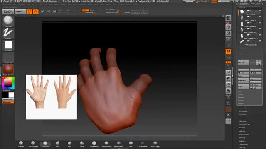Open the Preferences menu
Image resolution: width=266 pixels, height=149 pixels.
click(82, 5)
